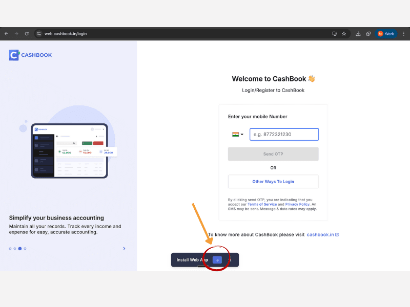Open the Privacy Policy link

pyautogui.click(x=297, y=204)
